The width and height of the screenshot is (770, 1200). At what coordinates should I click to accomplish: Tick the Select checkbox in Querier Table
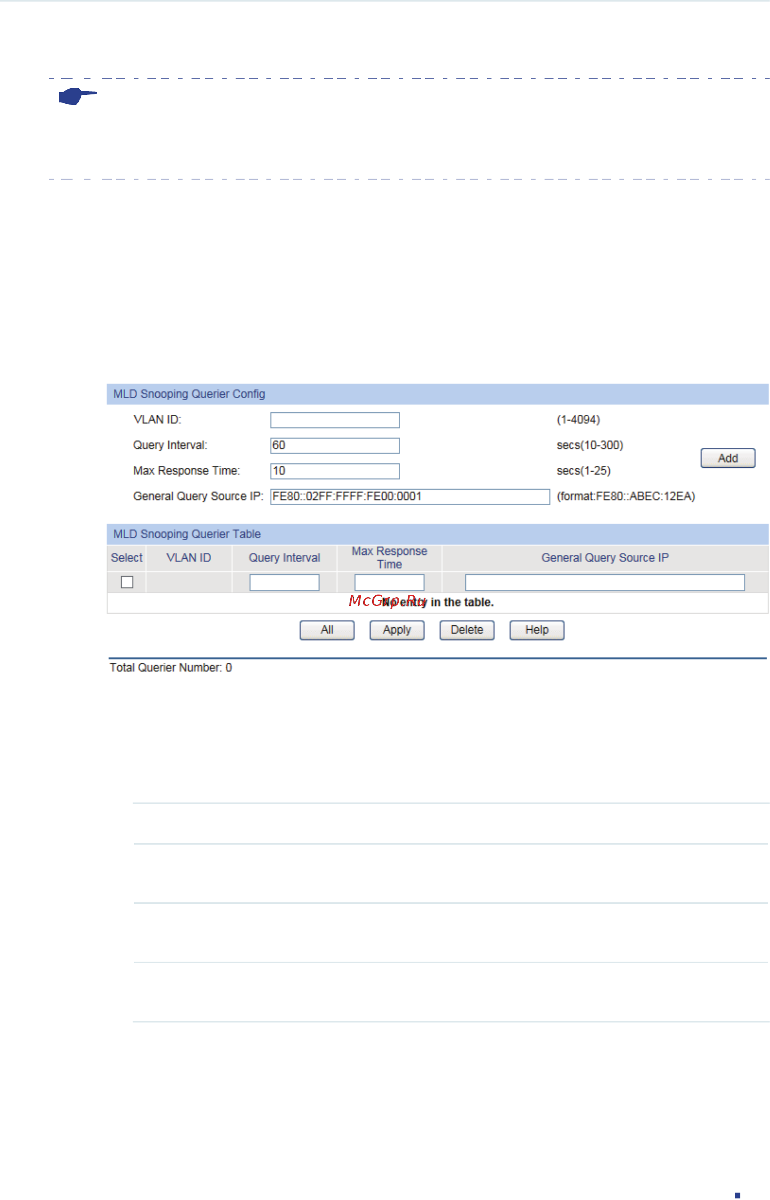(x=127, y=582)
